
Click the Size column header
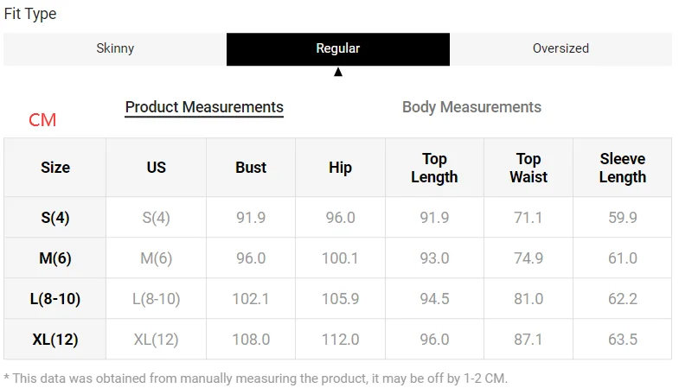55,168
